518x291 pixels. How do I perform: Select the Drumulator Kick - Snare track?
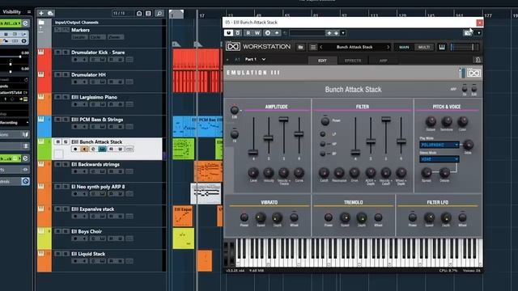tap(98, 53)
